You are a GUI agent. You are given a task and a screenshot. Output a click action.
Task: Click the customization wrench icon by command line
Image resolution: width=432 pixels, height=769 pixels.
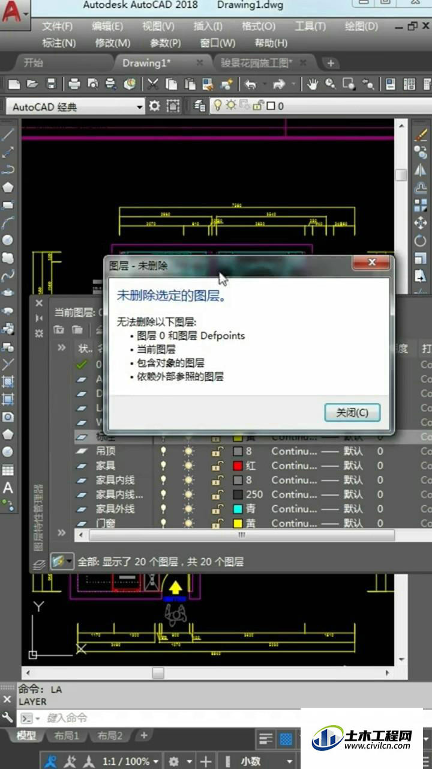pos(7,717)
